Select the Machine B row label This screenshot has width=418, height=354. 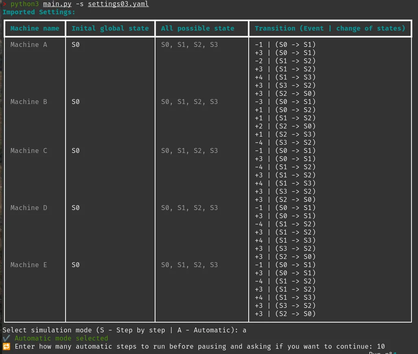(28, 102)
